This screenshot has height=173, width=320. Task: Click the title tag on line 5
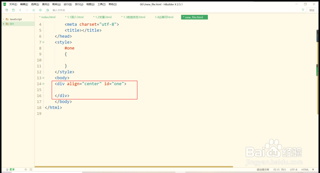(x=83, y=30)
